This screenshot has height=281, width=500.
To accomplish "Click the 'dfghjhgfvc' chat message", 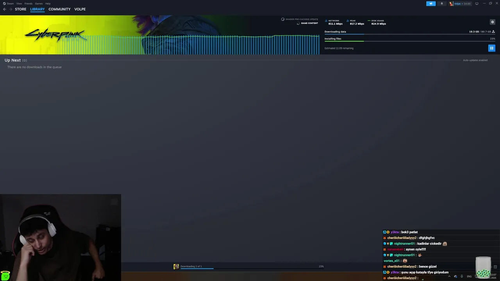I will (x=427, y=238).
